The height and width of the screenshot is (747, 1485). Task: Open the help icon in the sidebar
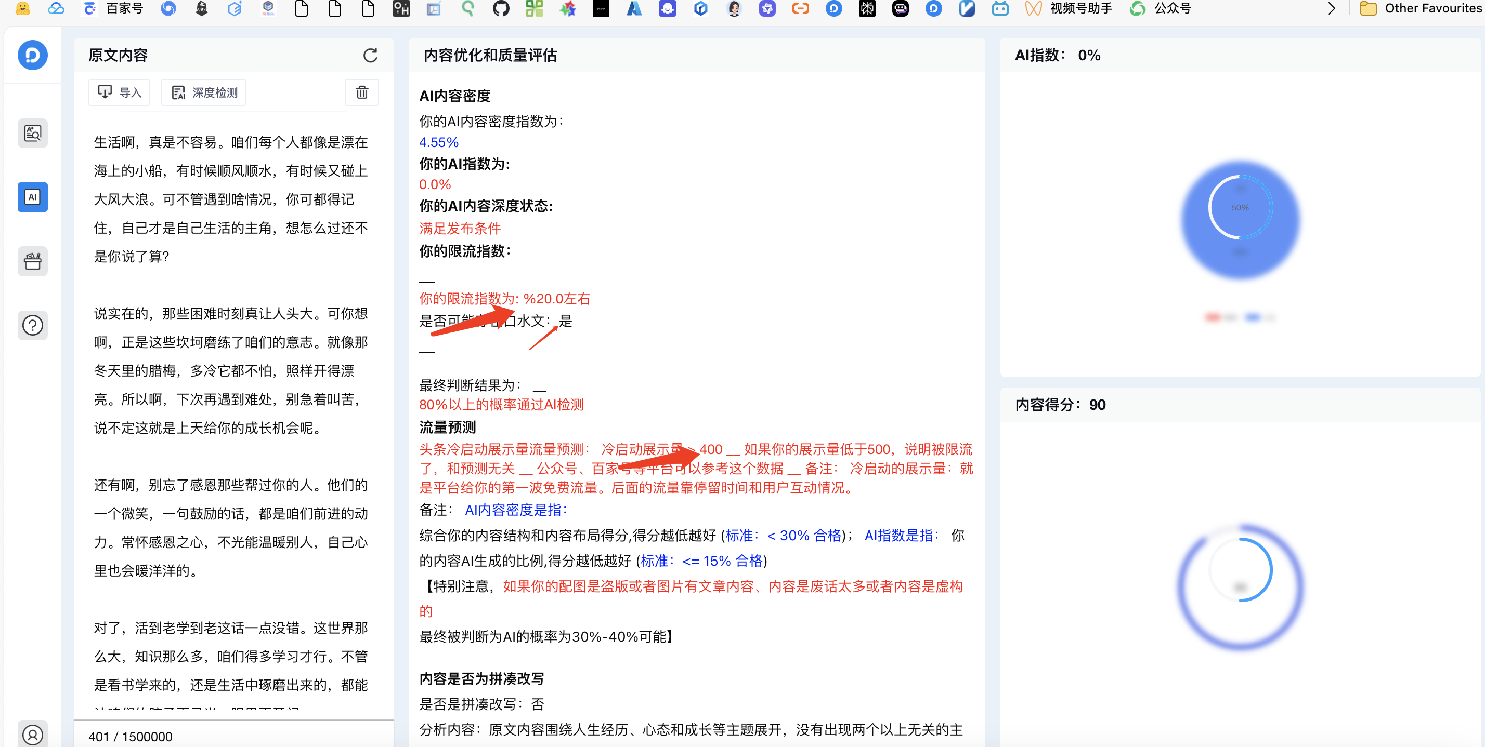(32, 325)
